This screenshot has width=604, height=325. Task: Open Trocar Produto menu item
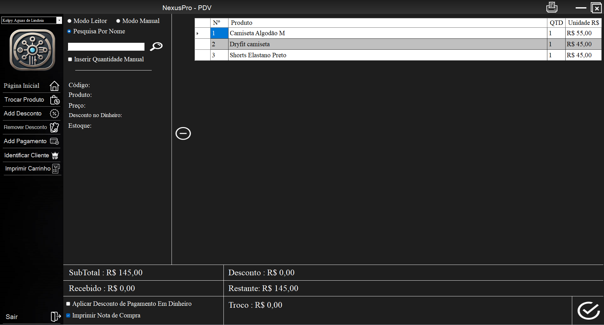(24, 100)
